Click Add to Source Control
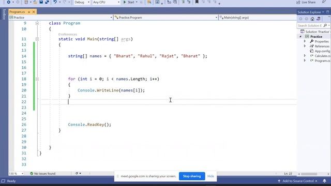The width and height of the screenshot is (331, 186). [x=298, y=181]
